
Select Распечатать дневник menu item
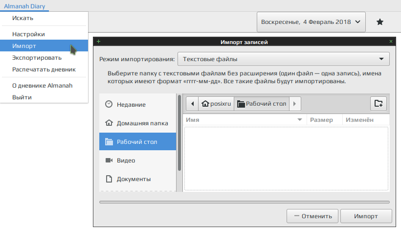pyautogui.click(x=44, y=69)
